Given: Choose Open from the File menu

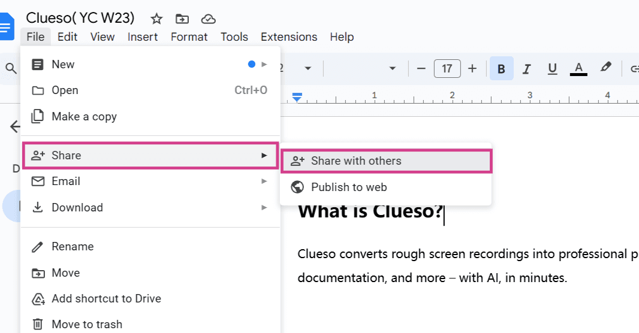Looking at the screenshot, I should pyautogui.click(x=150, y=90).
